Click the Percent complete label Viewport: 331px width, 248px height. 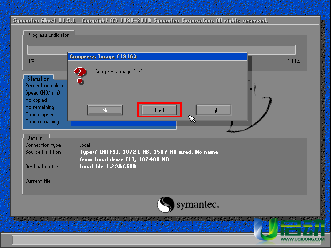point(45,86)
